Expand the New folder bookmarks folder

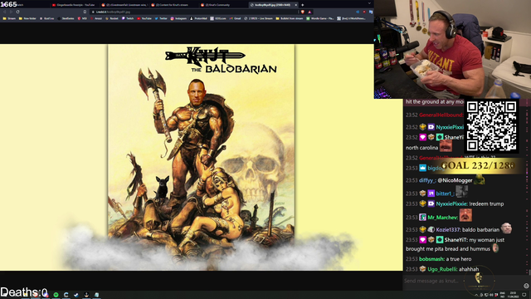[27, 18]
